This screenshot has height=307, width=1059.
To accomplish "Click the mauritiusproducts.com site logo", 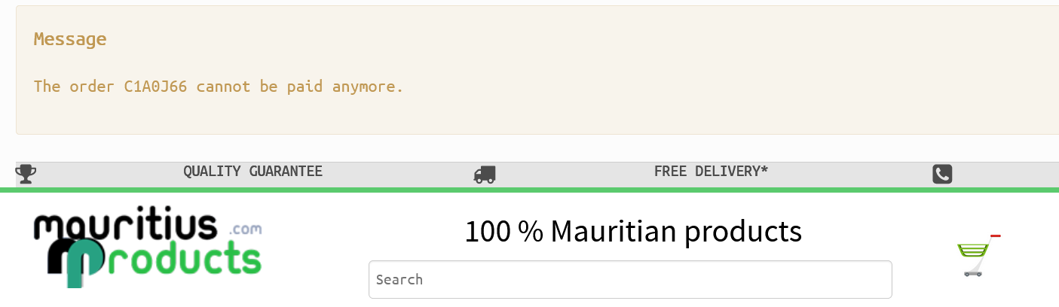I will 148,248.
